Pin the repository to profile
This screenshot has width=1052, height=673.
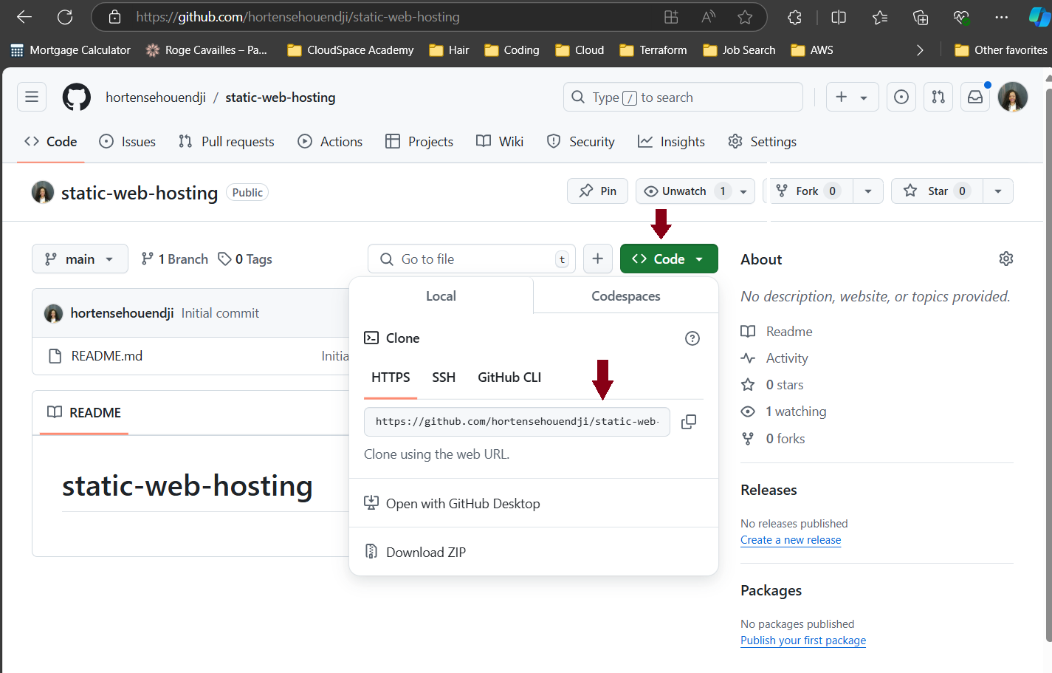coord(597,191)
